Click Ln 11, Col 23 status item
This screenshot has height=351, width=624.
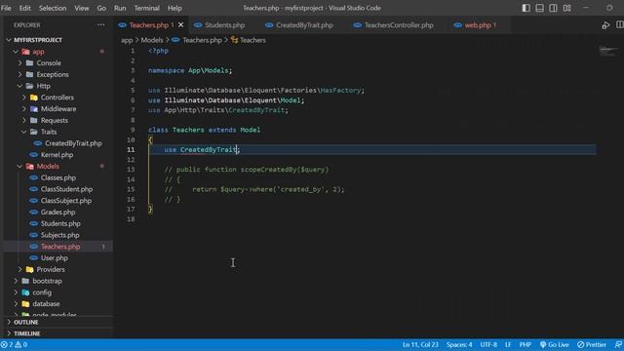click(x=420, y=344)
